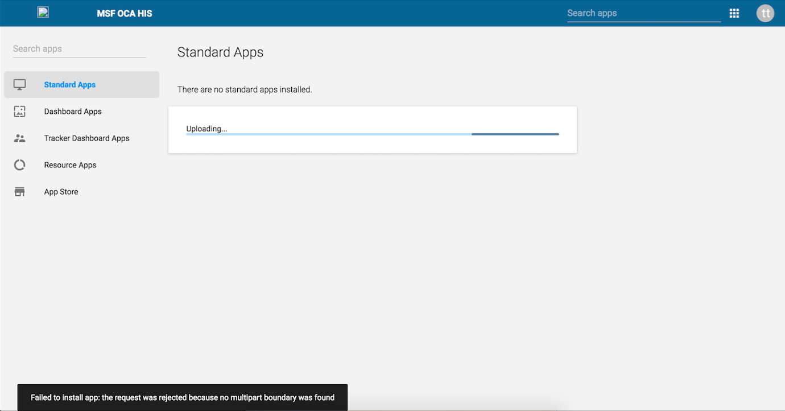
Task: Select the Standard Apps sidebar label
Action: click(70, 85)
